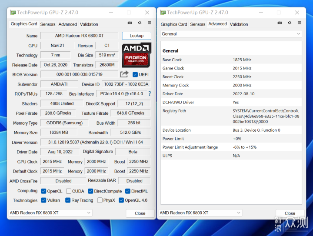This screenshot has height=236, width=313.
Task: Switch to Graphics Card tab in right window
Action: click(174, 24)
